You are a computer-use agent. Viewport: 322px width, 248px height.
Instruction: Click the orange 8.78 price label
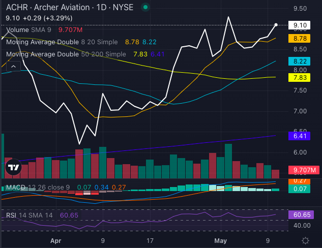tap(299, 38)
